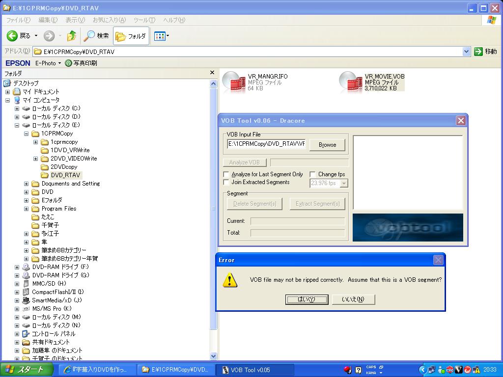The width and height of the screenshot is (503, 377).
Task: Open E-Photo dropdown menu
Action: 48,63
